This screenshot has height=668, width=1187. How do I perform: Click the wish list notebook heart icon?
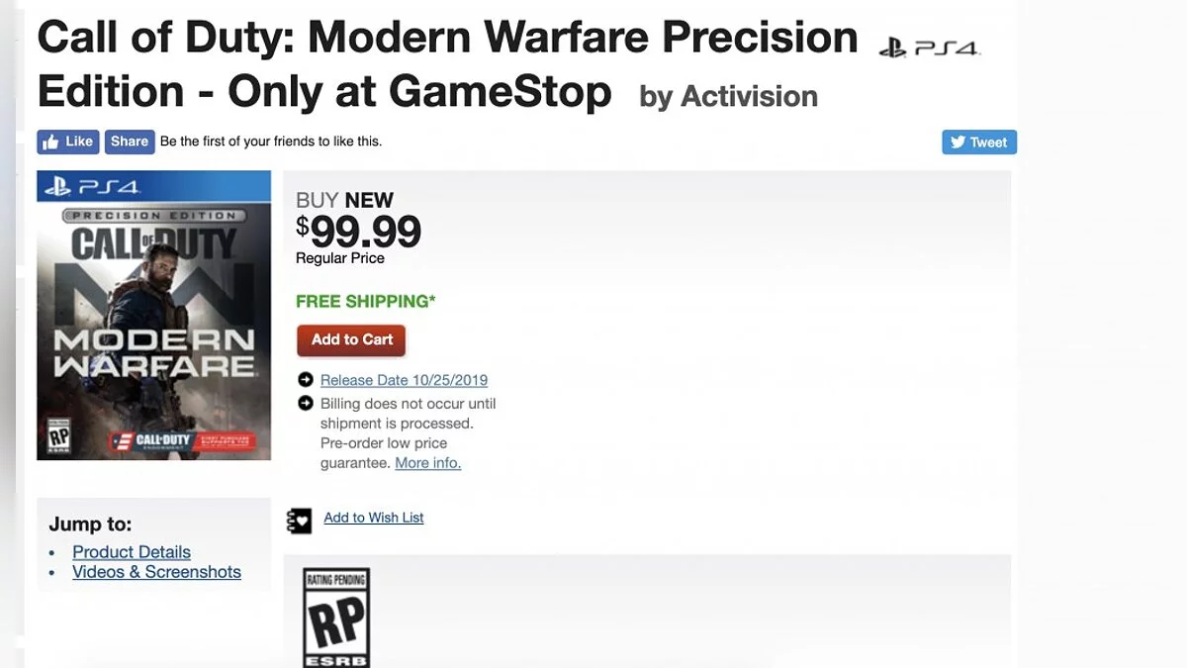pyautogui.click(x=299, y=520)
